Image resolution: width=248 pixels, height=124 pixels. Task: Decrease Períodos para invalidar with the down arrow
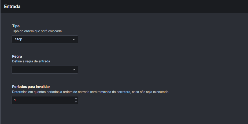(76, 102)
